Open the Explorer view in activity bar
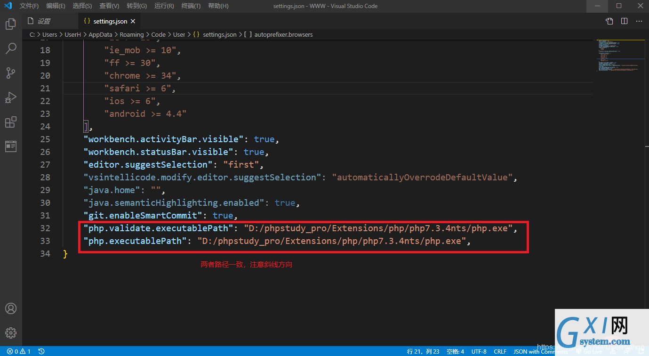Image resolution: width=649 pixels, height=356 pixels. pyautogui.click(x=11, y=24)
